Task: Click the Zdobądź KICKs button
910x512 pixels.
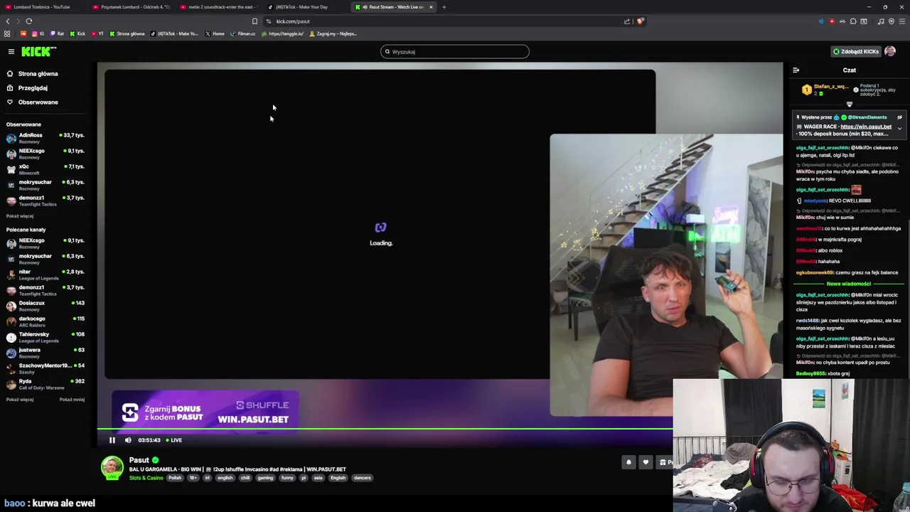Action: [856, 51]
